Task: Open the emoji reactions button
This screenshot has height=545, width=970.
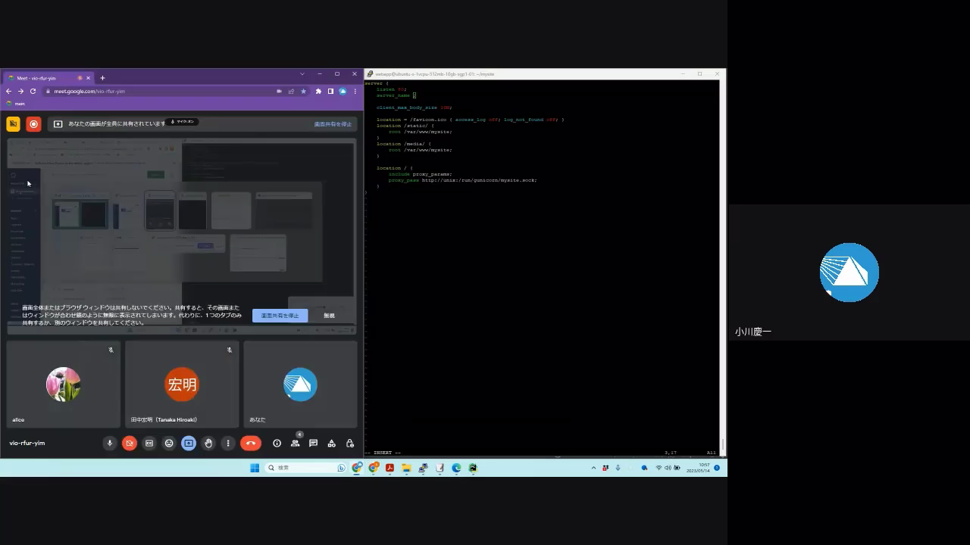Action: pos(169,444)
